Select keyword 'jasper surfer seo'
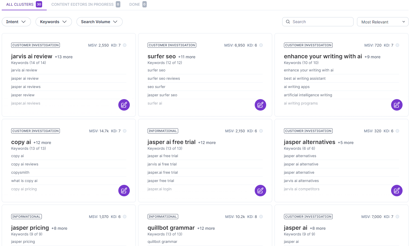 coord(162,95)
